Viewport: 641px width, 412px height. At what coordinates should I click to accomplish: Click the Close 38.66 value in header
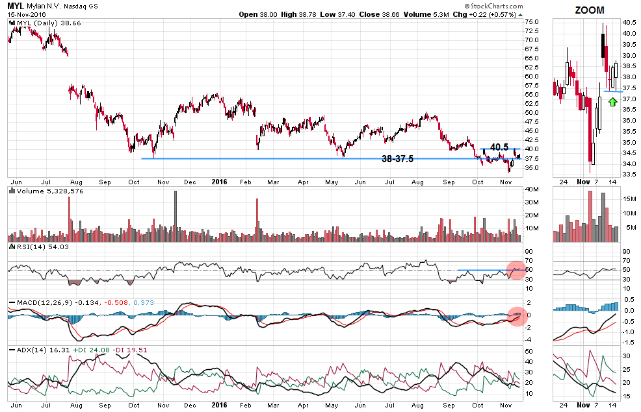coord(380,14)
